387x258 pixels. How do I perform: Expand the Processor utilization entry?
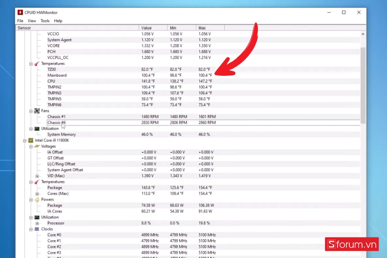tap(37, 223)
